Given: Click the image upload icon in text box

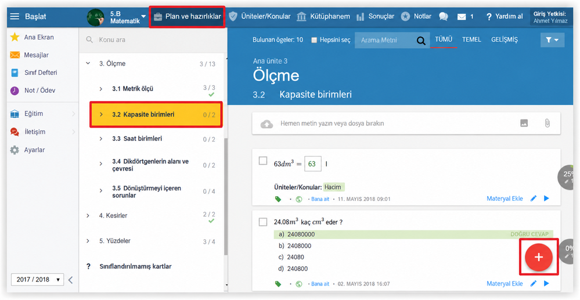Looking at the screenshot, I should tap(524, 124).
